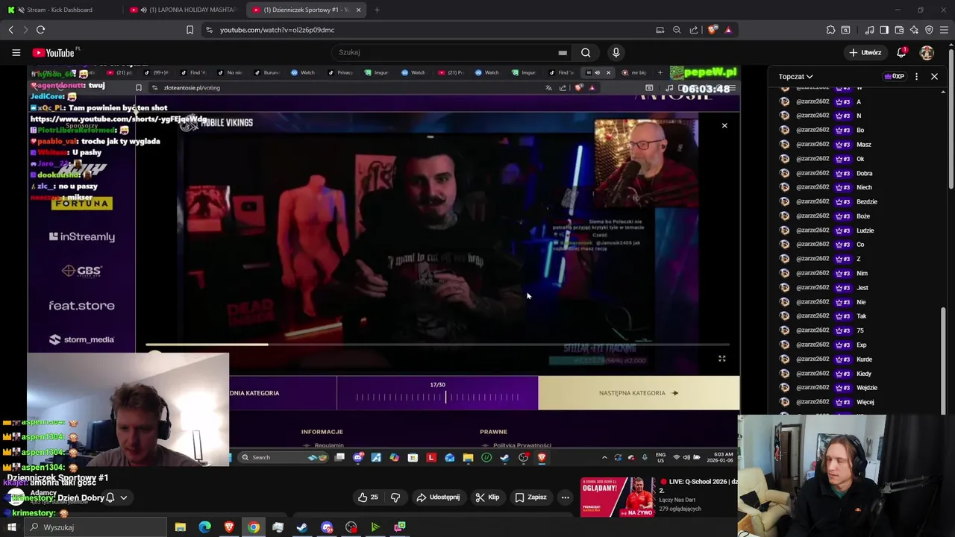This screenshot has height=537, width=955.
Task: Click the chat message reading 'Ludzie'
Action: tap(865, 230)
